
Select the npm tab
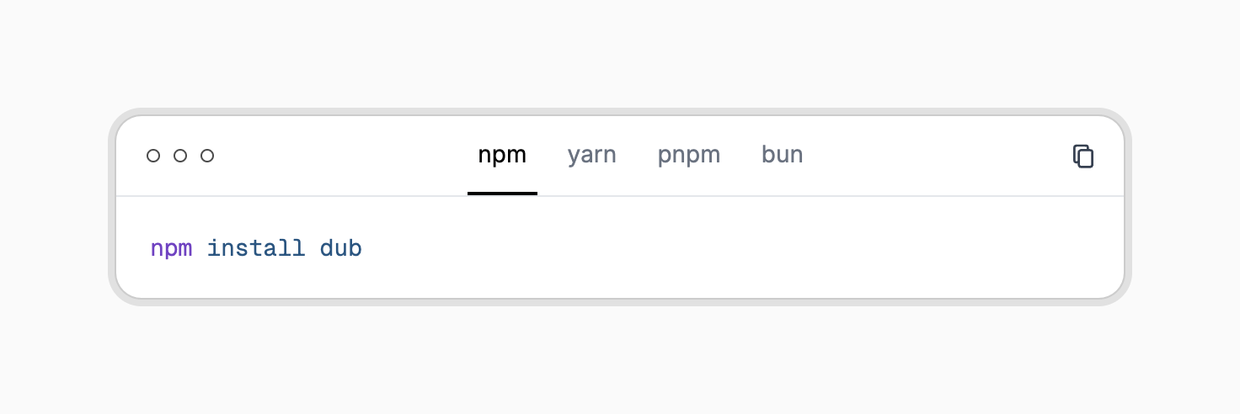click(502, 155)
